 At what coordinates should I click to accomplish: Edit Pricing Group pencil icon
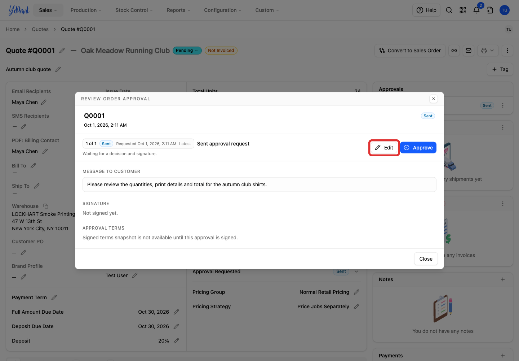[356, 292]
